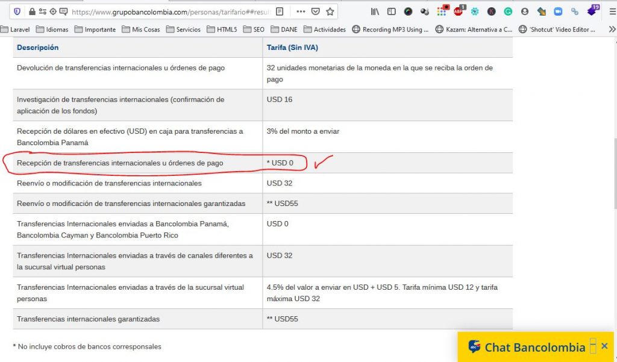Open site security padlock information

coord(32,12)
